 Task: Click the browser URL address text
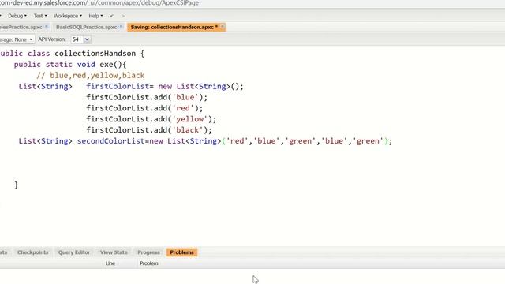pyautogui.click(x=99, y=3)
